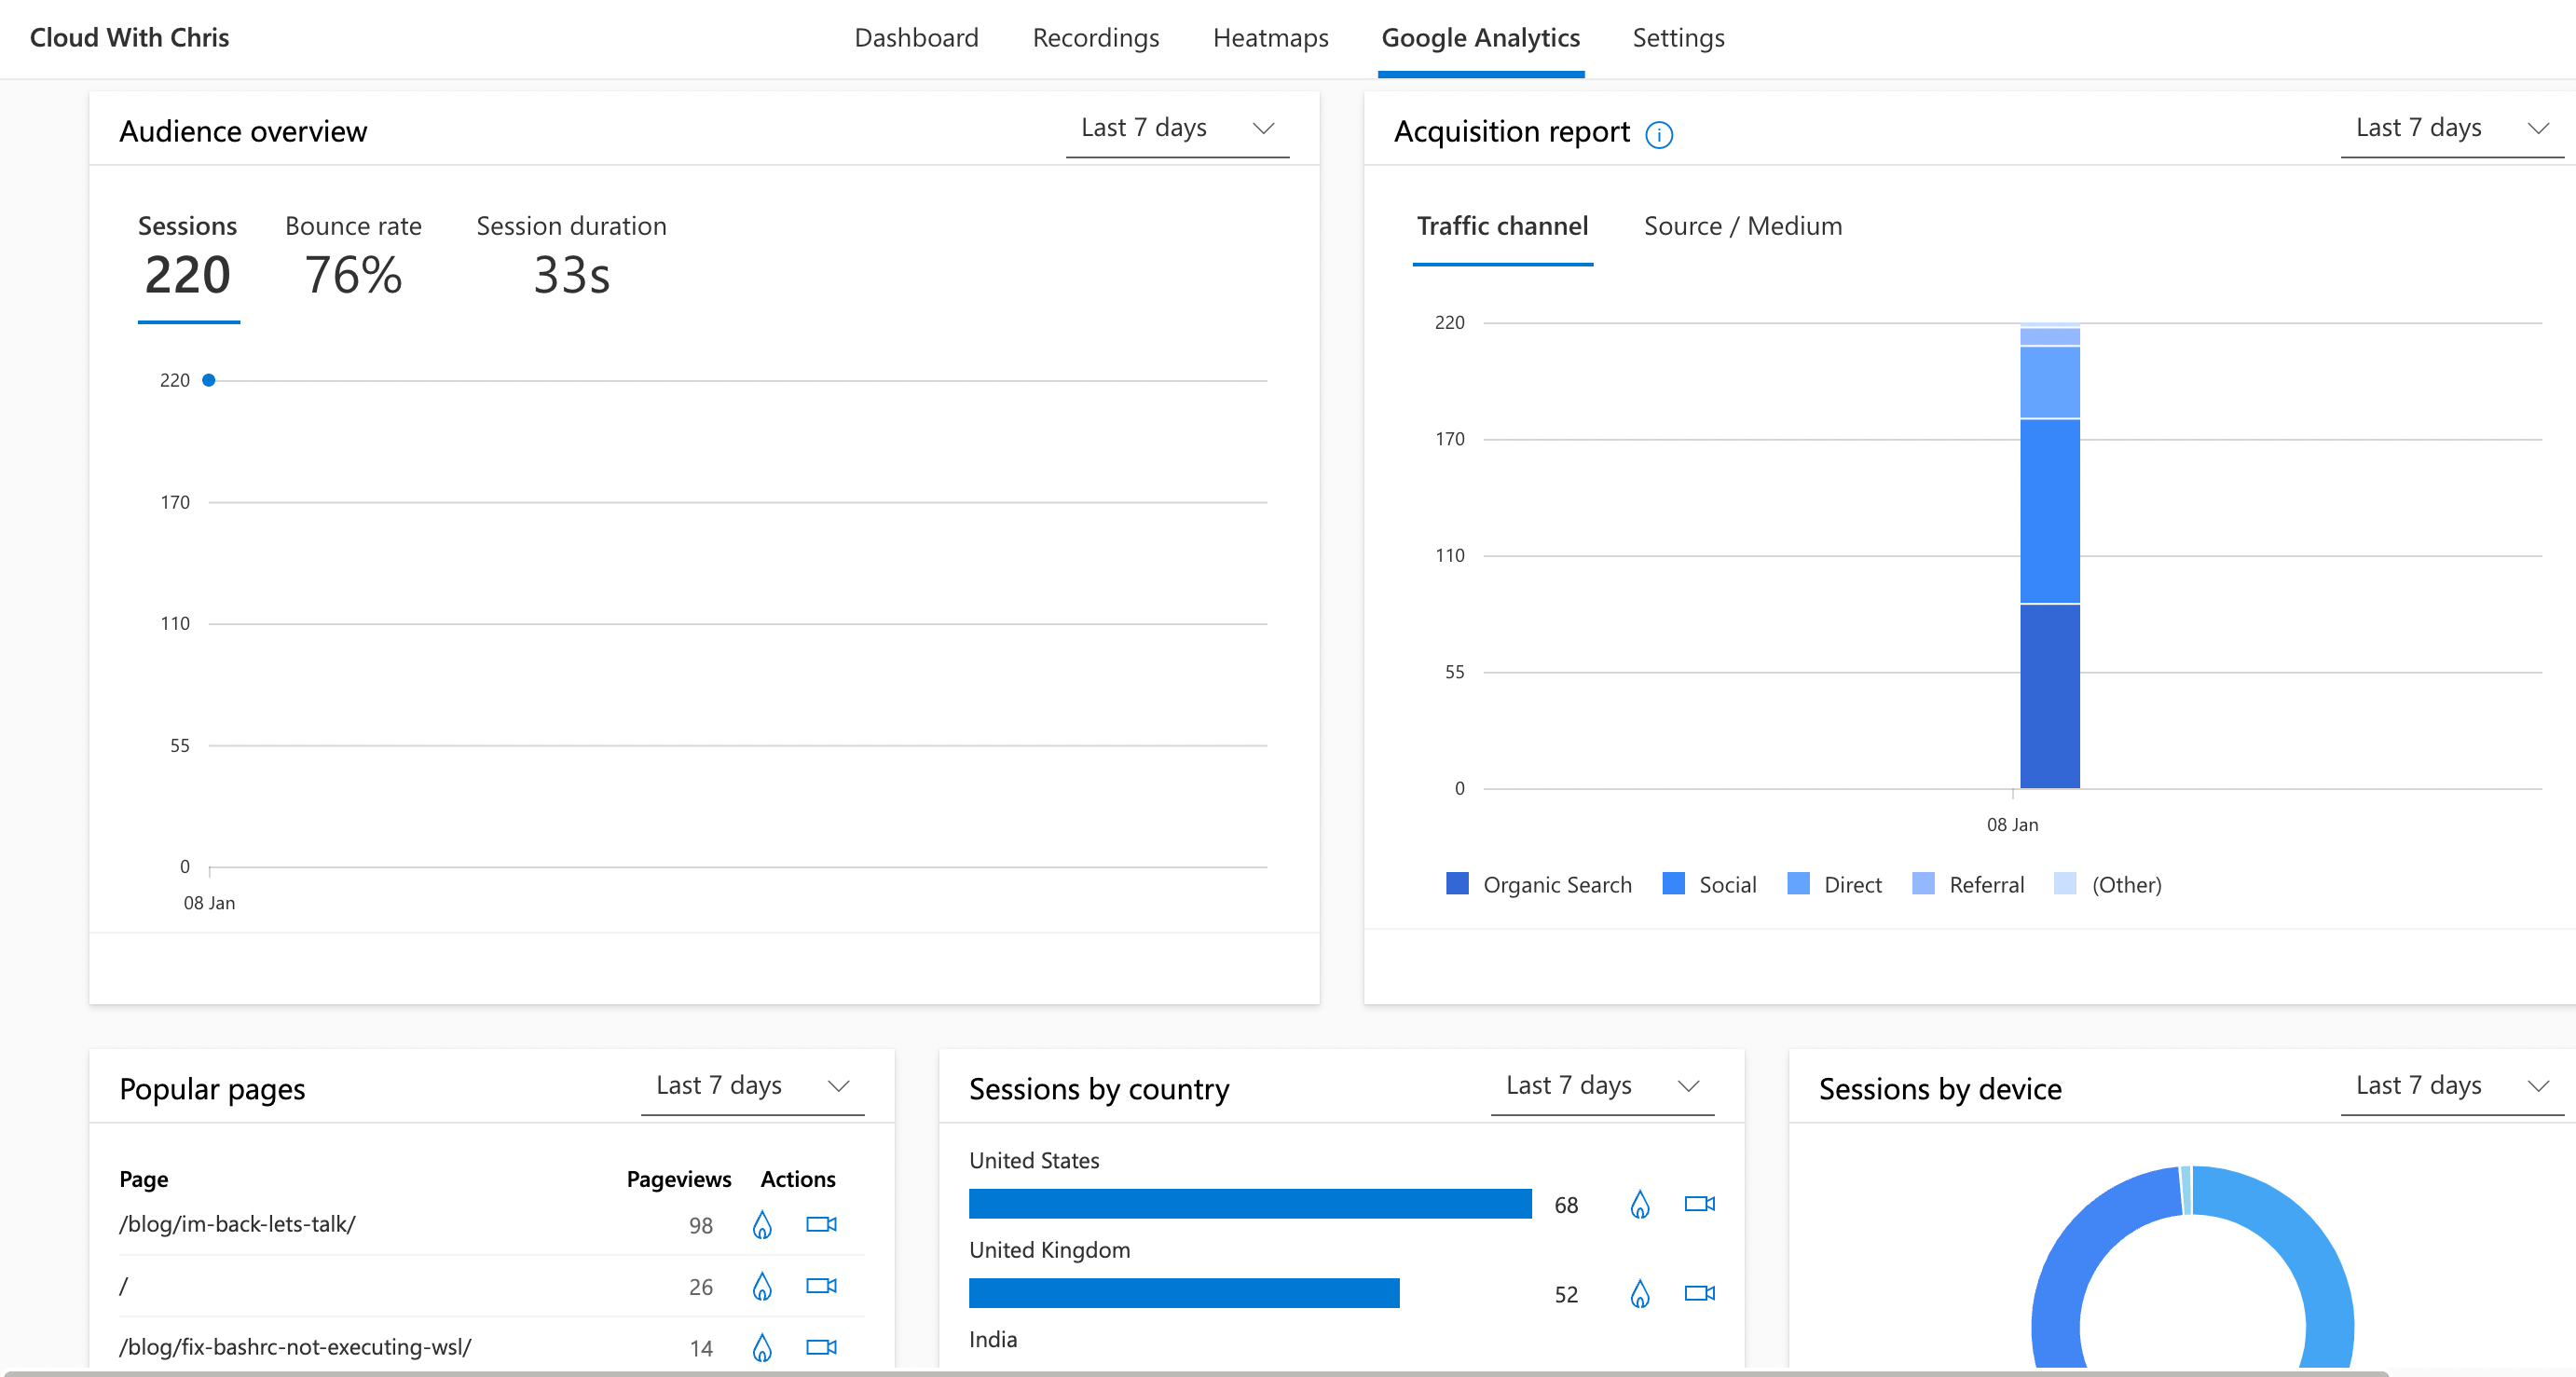Select the Google Analytics tab
The height and width of the screenshot is (1377, 2576).
1481,38
